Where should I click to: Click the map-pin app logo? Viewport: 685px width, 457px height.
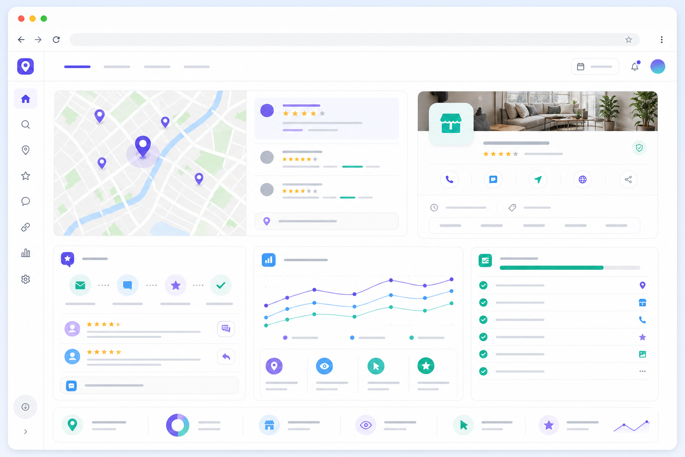(25, 66)
